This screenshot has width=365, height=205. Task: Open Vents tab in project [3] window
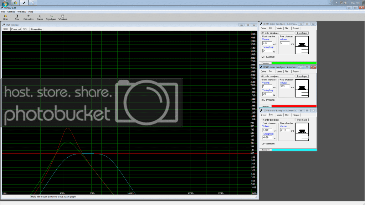(279, 115)
